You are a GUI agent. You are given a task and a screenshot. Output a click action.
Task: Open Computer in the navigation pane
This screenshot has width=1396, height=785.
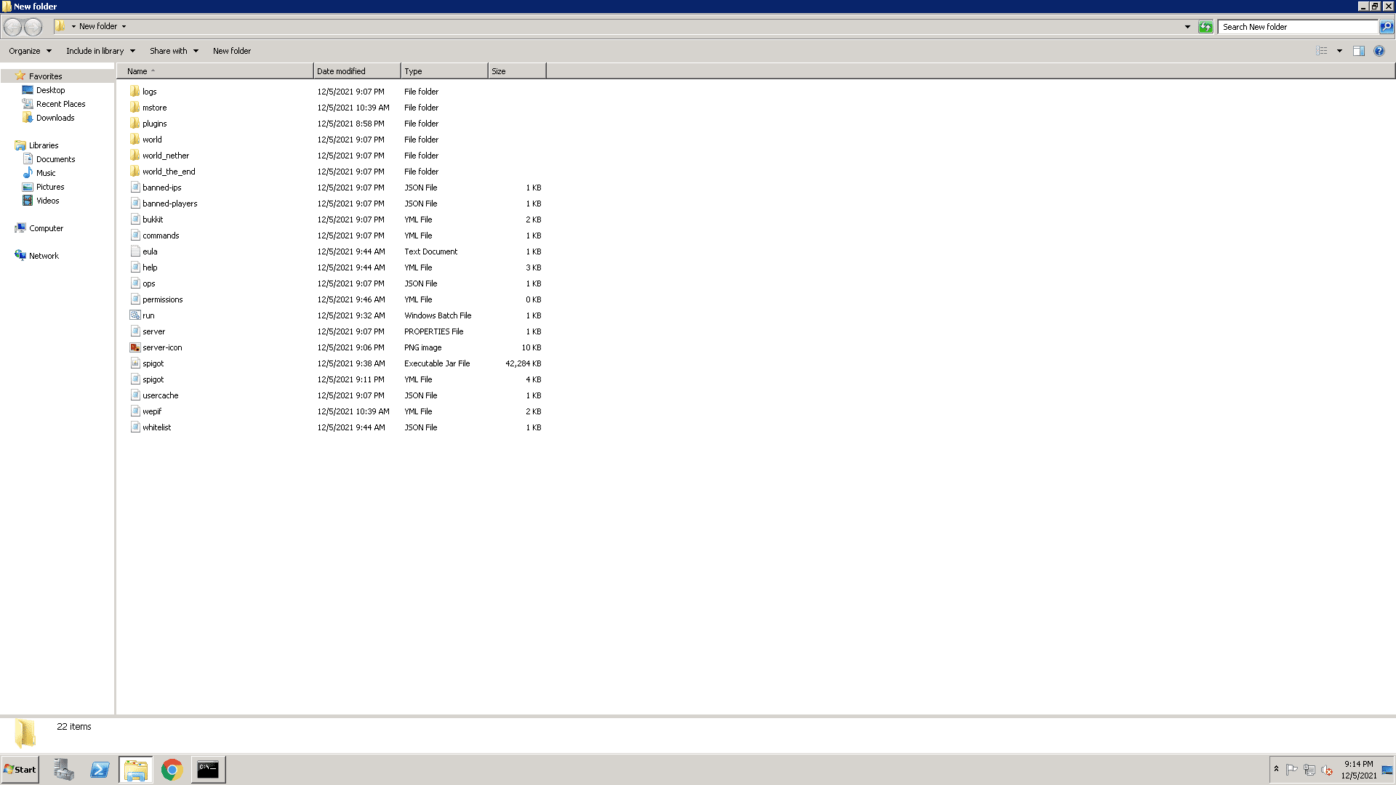point(46,228)
